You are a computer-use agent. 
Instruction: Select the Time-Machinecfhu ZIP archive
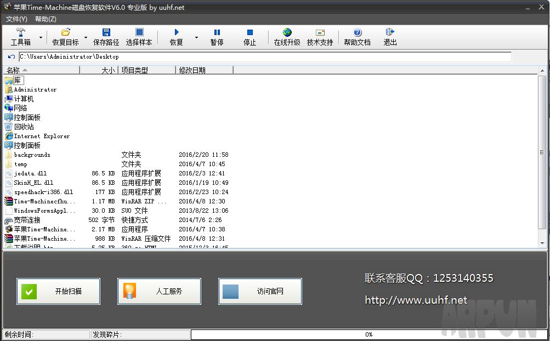point(40,201)
